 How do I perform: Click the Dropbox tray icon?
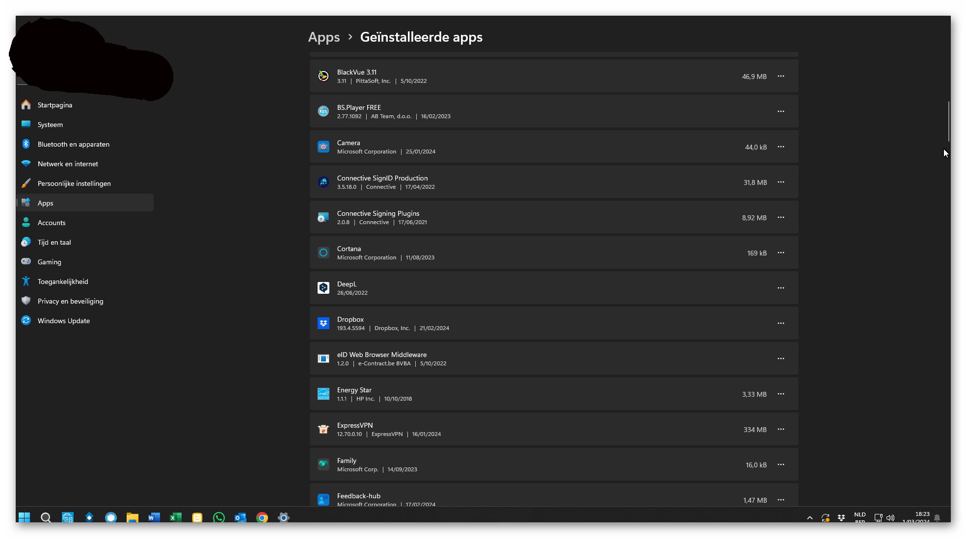point(841,517)
